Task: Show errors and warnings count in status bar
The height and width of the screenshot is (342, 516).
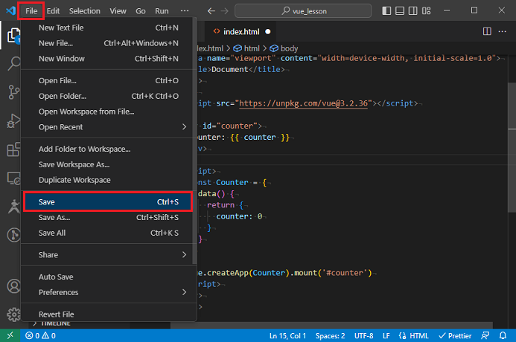Action: point(40,336)
